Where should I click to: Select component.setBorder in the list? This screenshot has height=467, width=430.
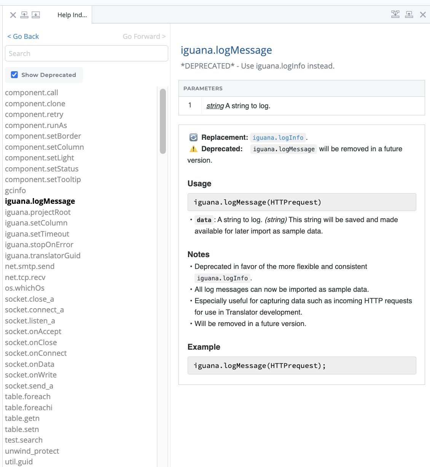click(43, 136)
